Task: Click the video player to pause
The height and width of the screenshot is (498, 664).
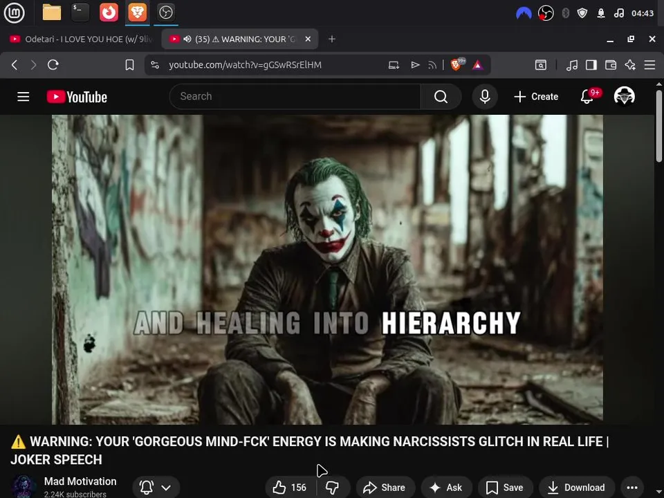Action: tap(327, 269)
